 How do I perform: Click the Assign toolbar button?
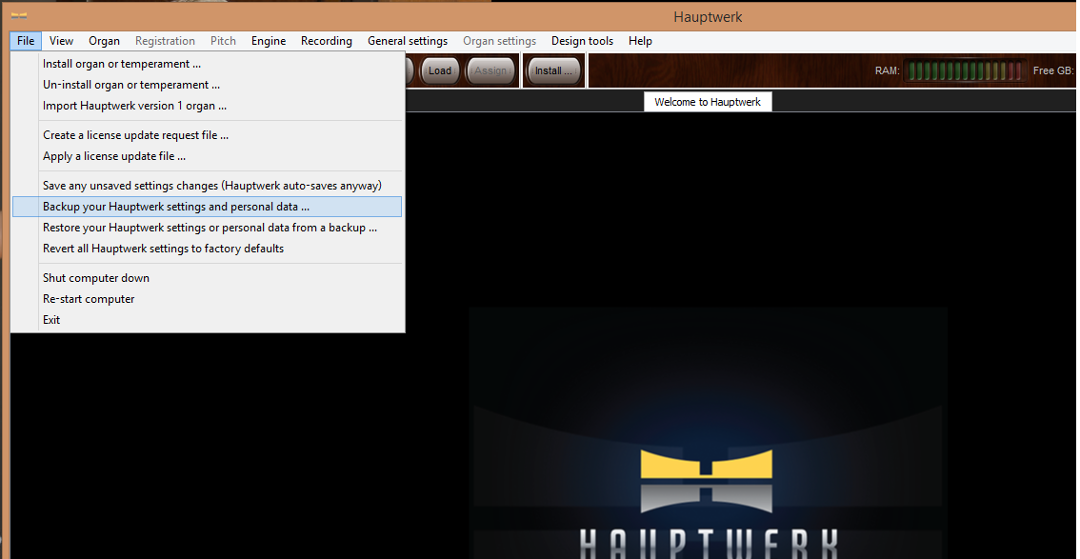490,70
